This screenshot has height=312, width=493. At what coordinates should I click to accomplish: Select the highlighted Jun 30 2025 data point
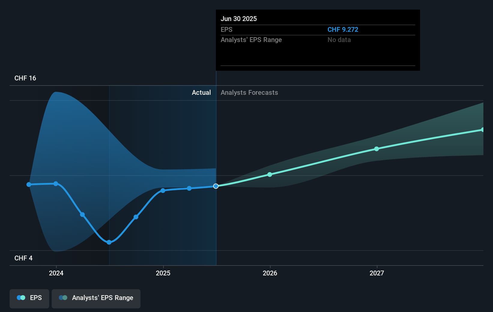point(216,186)
